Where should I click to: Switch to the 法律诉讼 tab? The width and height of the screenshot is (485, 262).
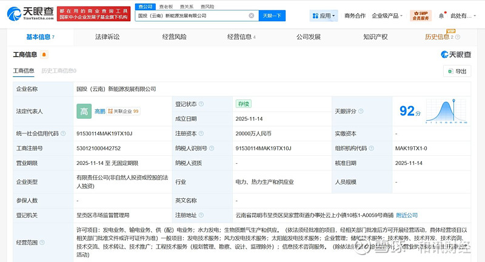[107, 37]
